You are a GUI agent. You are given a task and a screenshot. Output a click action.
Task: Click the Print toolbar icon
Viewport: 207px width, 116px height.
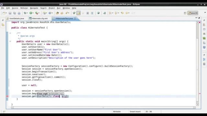19,13
